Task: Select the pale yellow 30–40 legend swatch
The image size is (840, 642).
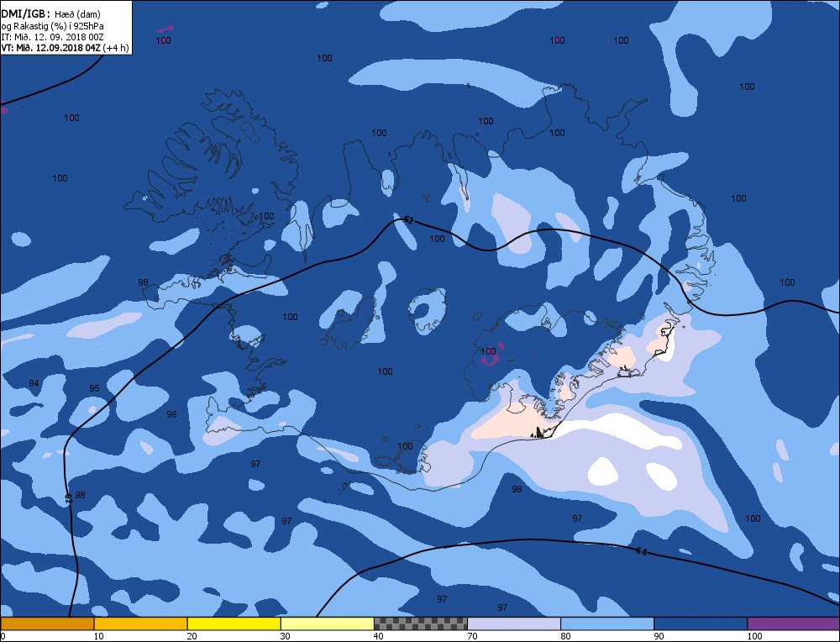Action: (327, 624)
